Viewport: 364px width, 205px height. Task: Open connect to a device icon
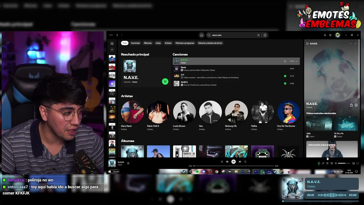point(332,163)
